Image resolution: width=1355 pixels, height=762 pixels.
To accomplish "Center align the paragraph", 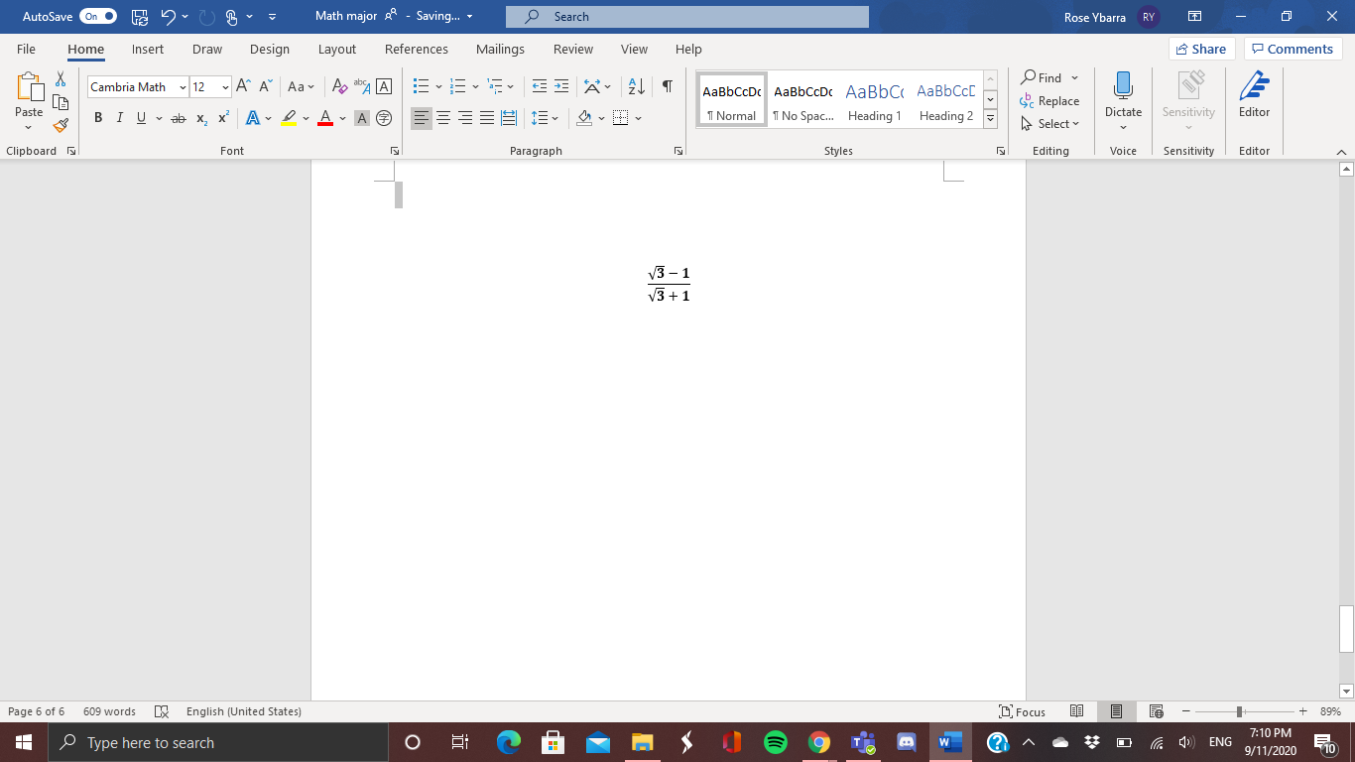I will tap(443, 118).
